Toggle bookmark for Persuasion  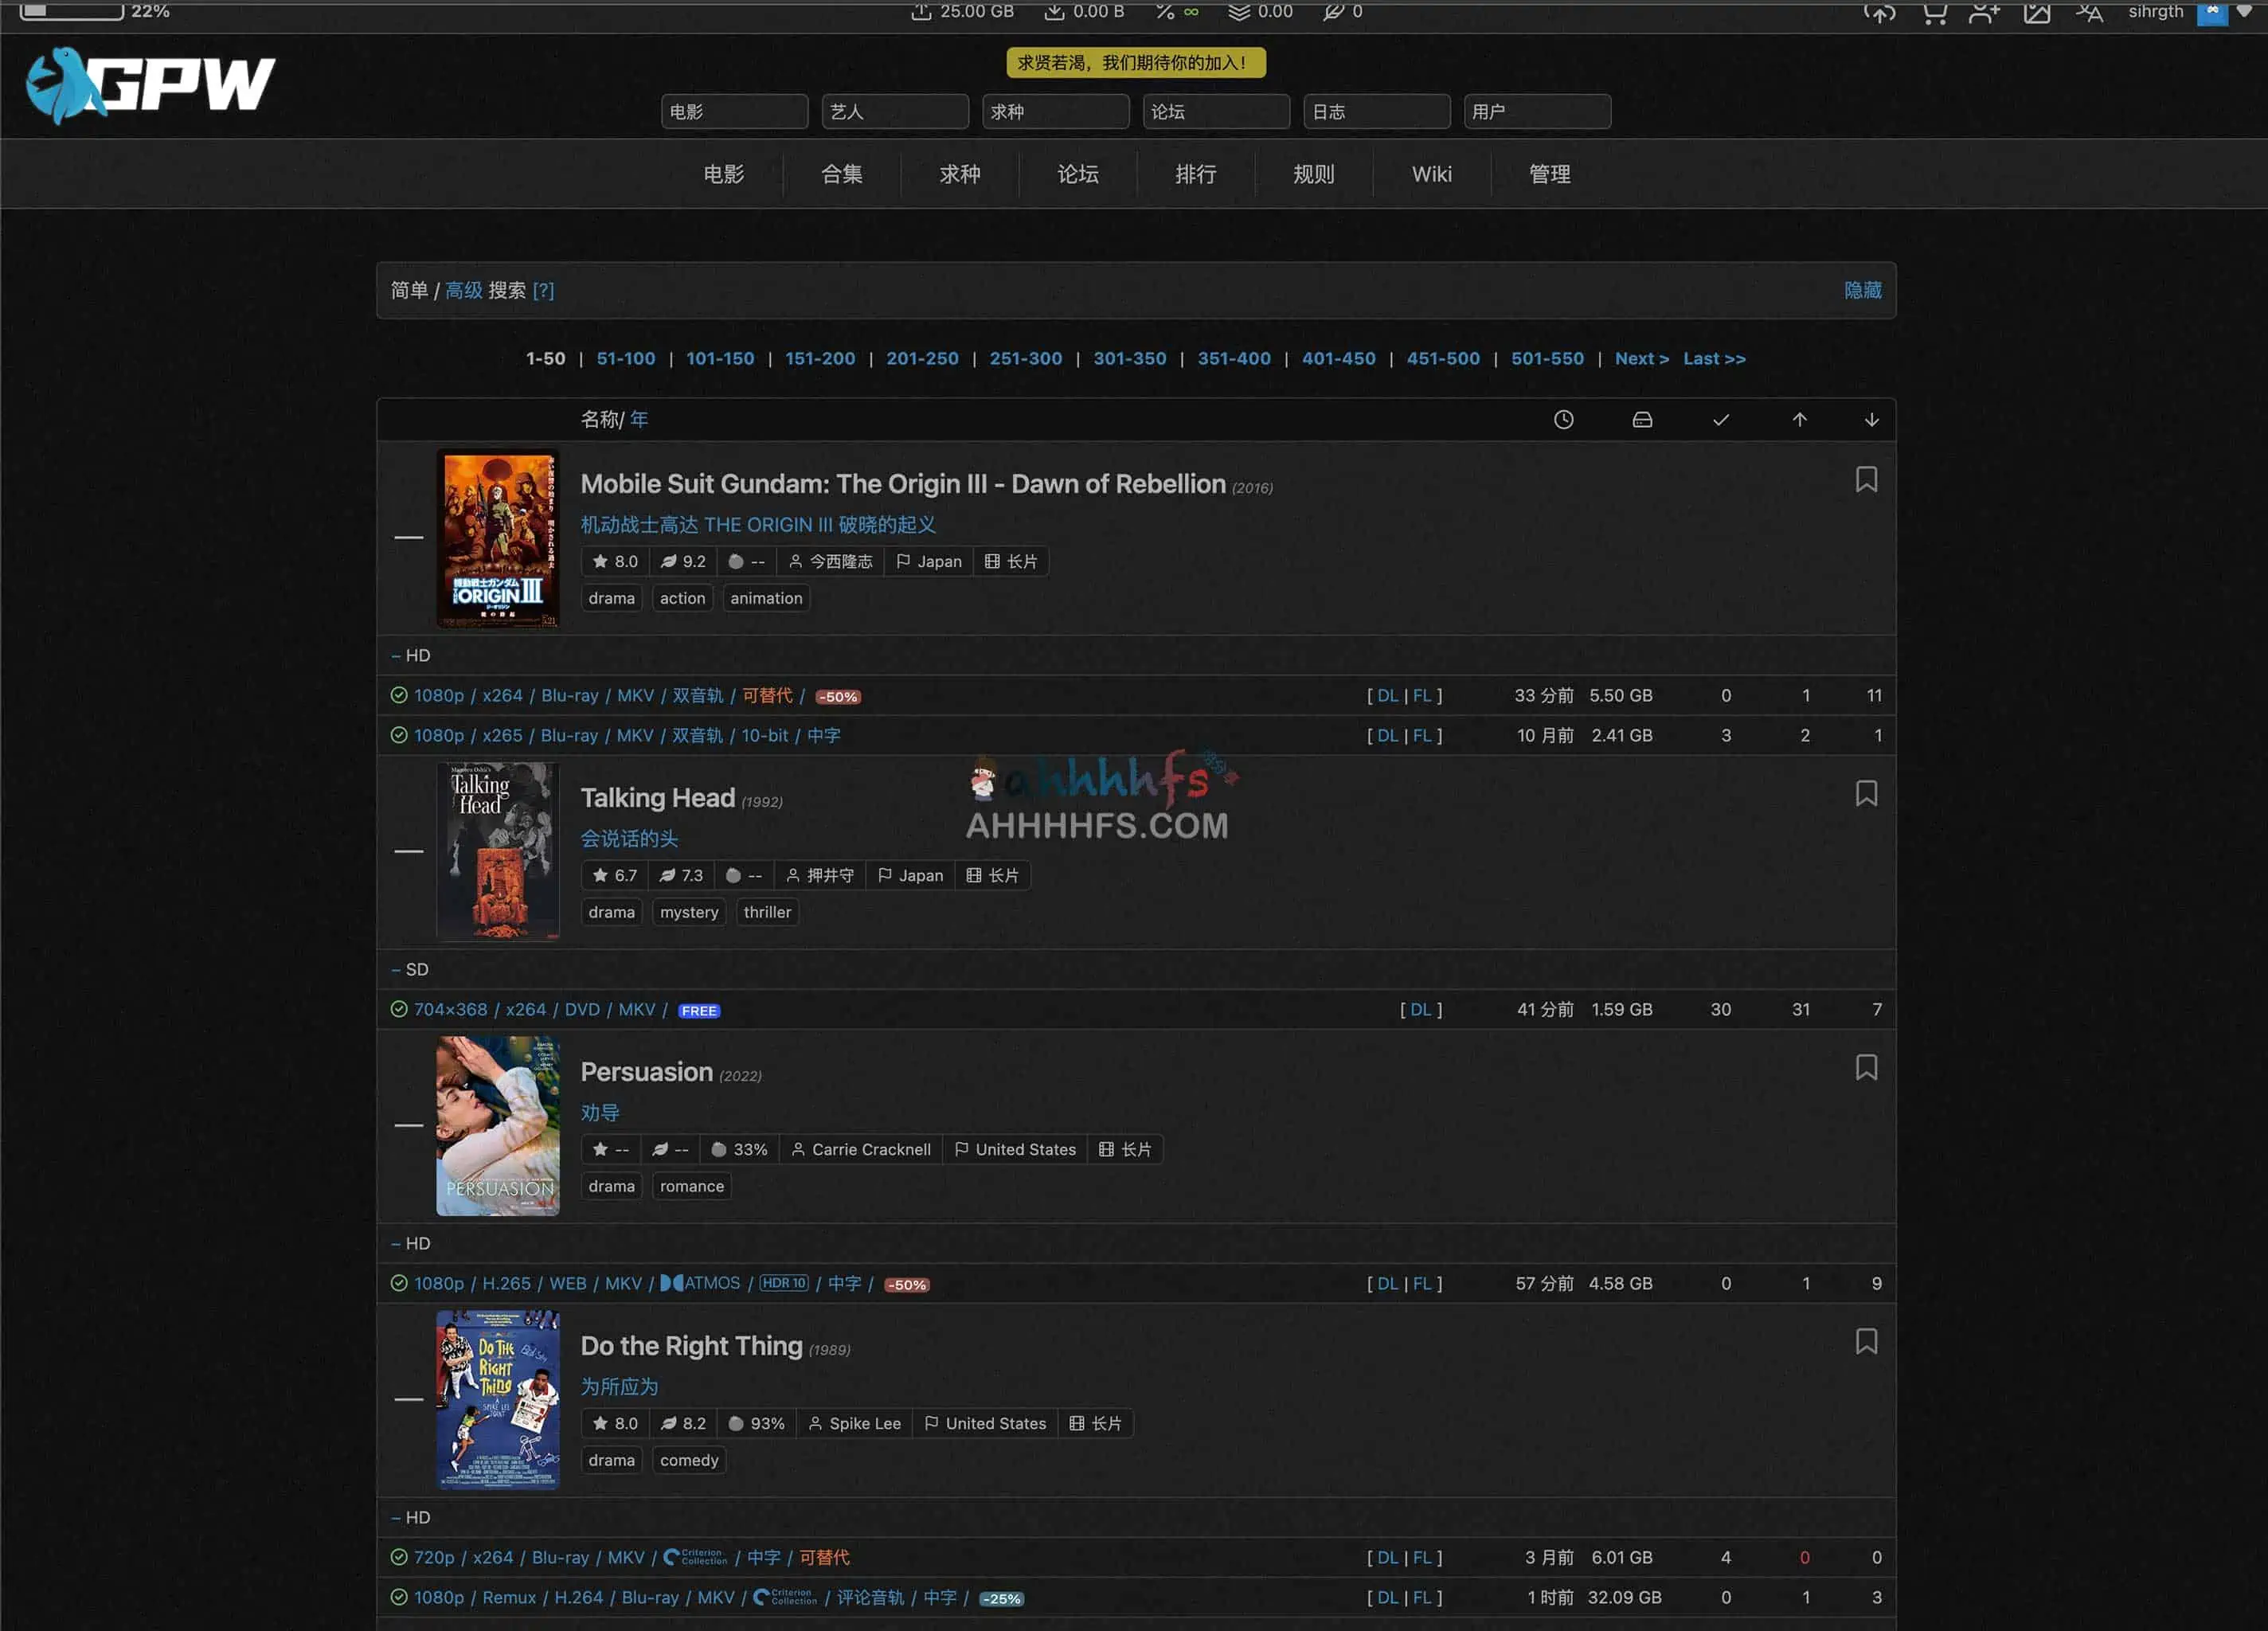(x=1865, y=1068)
